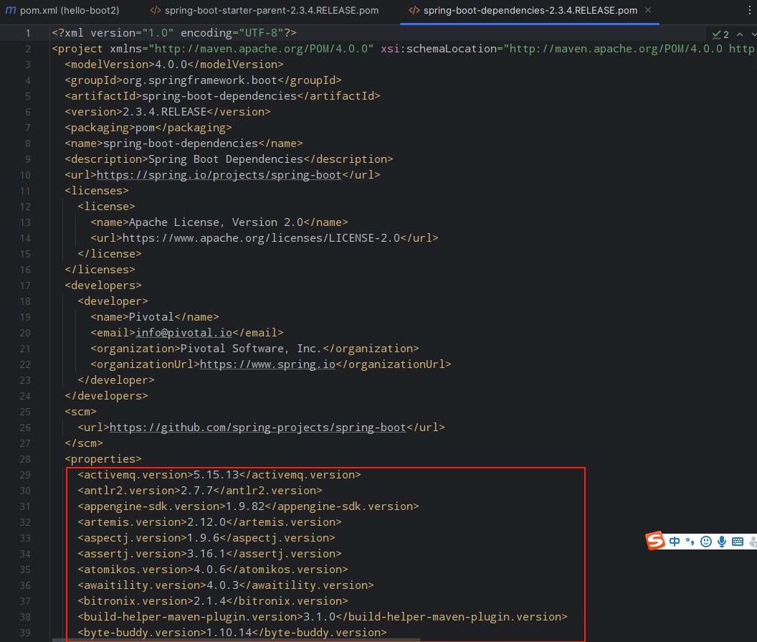This screenshot has height=642, width=757.
Task: Click the opening scm tag
Action: [80, 412]
